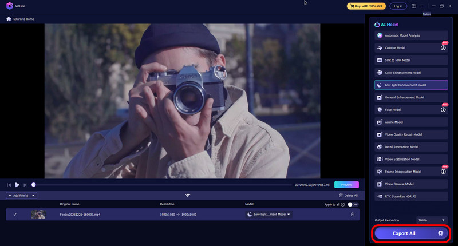The image size is (458, 246).
Task: Uncheck the Feishu20251225-160033.mp4 file checkbox
Action: pyautogui.click(x=15, y=215)
